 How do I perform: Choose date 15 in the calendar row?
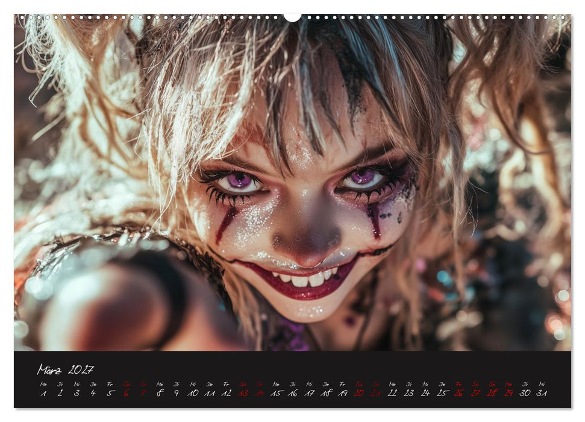(x=276, y=393)
